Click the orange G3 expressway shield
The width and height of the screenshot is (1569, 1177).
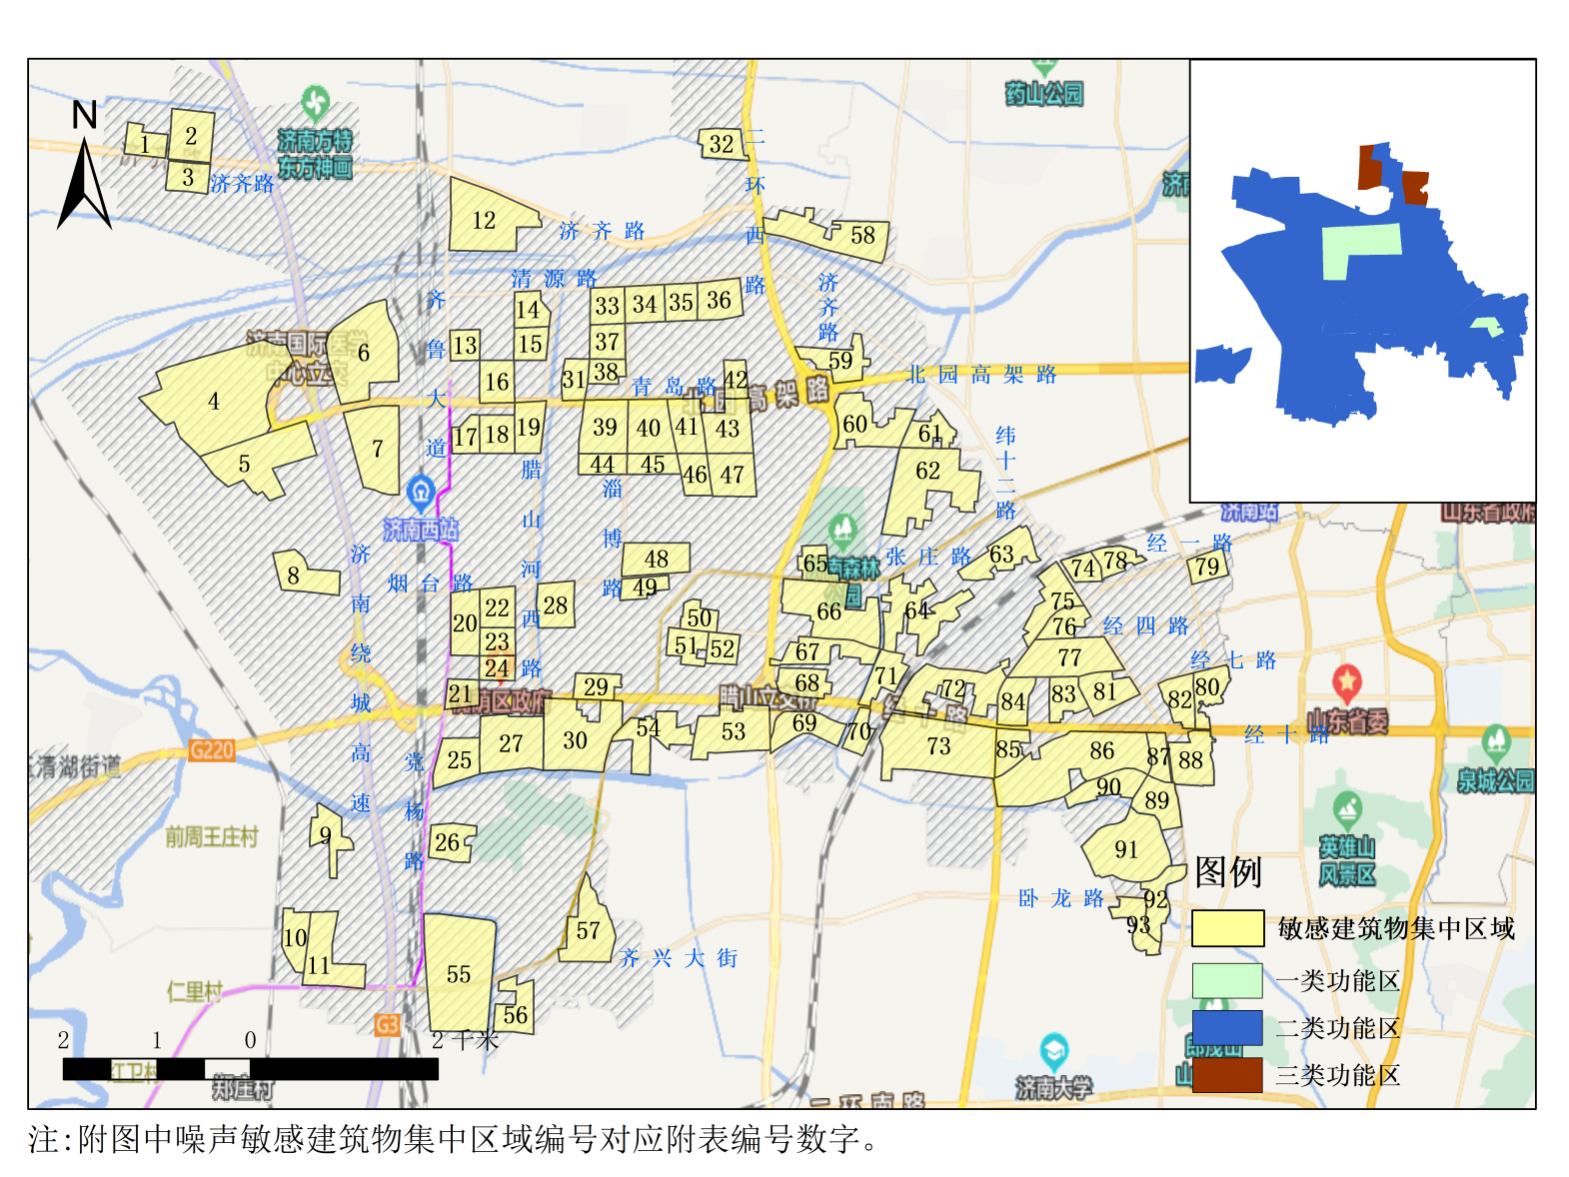[x=387, y=1025]
